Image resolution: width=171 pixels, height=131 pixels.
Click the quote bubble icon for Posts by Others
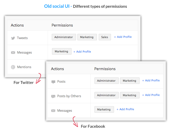(53, 96)
